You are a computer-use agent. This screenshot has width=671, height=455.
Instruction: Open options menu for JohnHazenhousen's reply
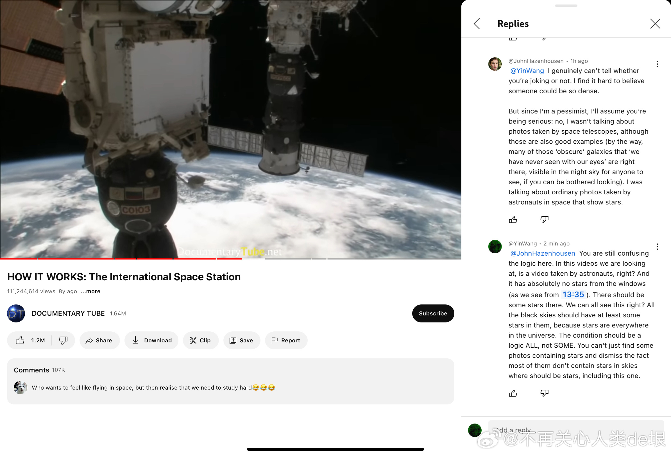[657, 64]
